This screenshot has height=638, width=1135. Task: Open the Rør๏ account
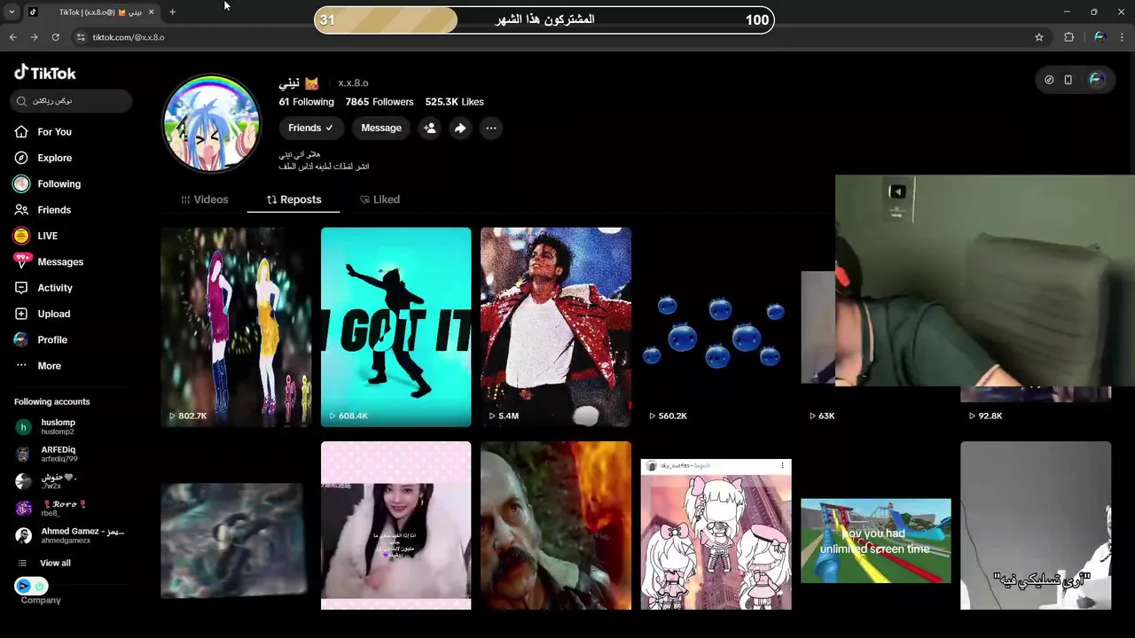(x=64, y=508)
